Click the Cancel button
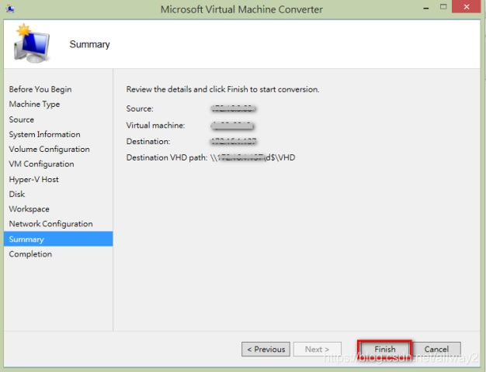486x372 pixels. (436, 349)
